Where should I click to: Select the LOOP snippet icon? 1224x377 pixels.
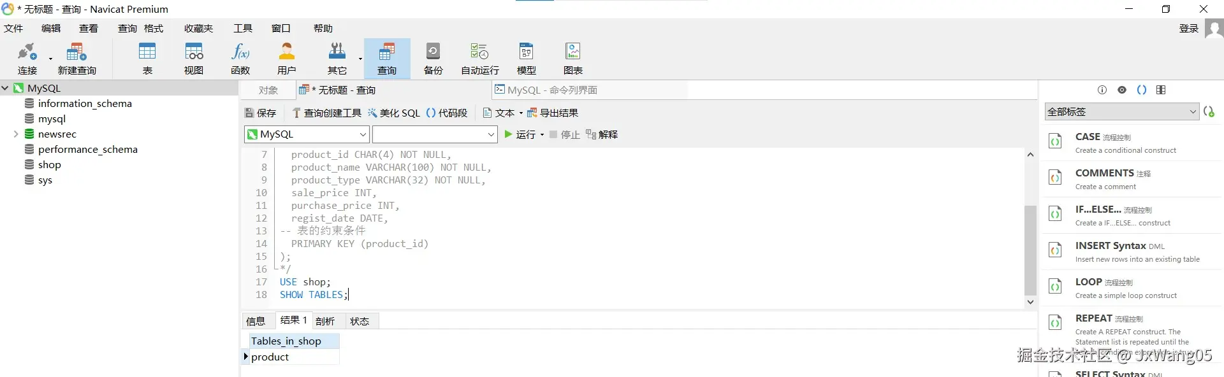[x=1056, y=287]
